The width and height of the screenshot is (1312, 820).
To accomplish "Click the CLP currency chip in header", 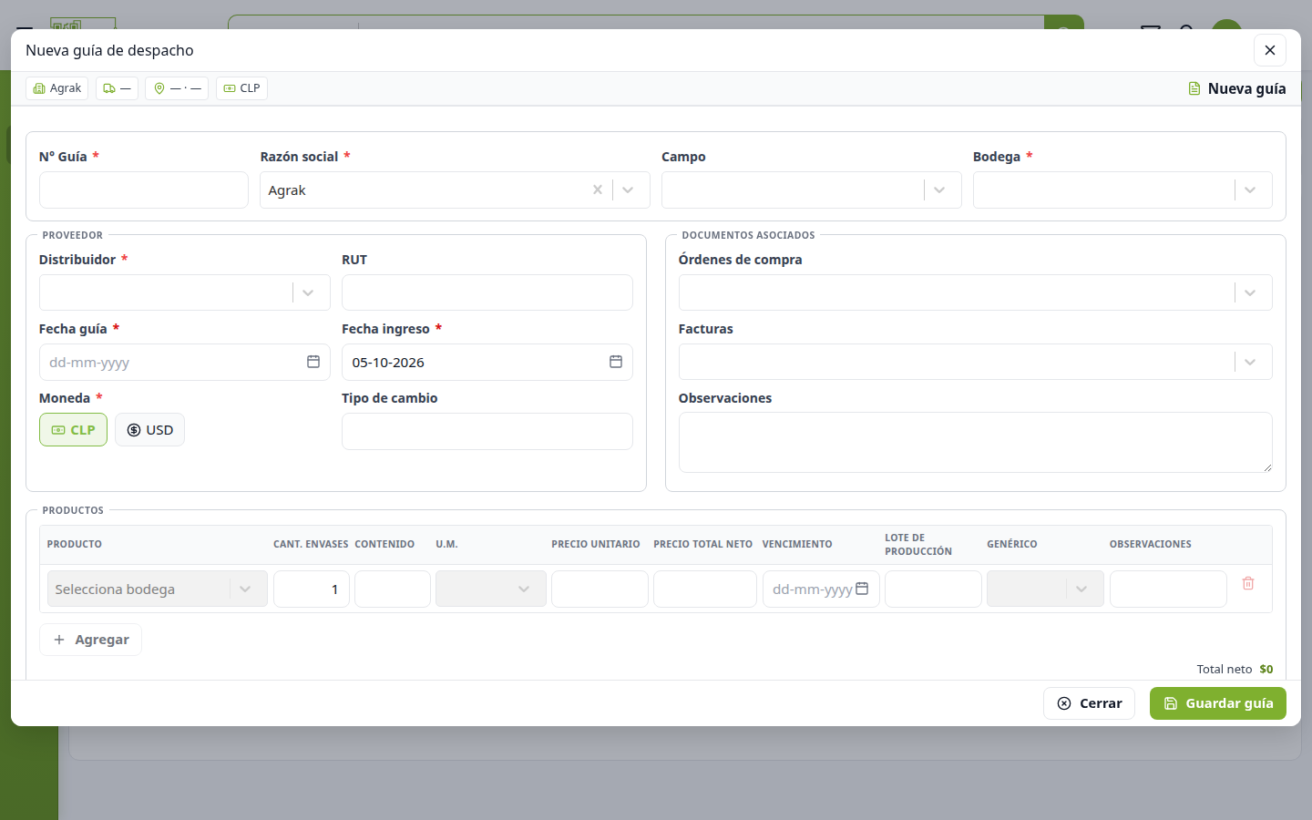I will pyautogui.click(x=241, y=88).
